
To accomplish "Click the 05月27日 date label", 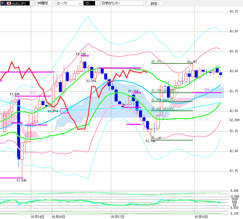I will (118, 217).
